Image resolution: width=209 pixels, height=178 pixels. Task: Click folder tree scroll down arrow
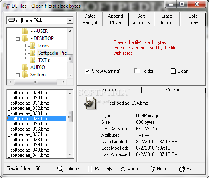tap(70, 75)
